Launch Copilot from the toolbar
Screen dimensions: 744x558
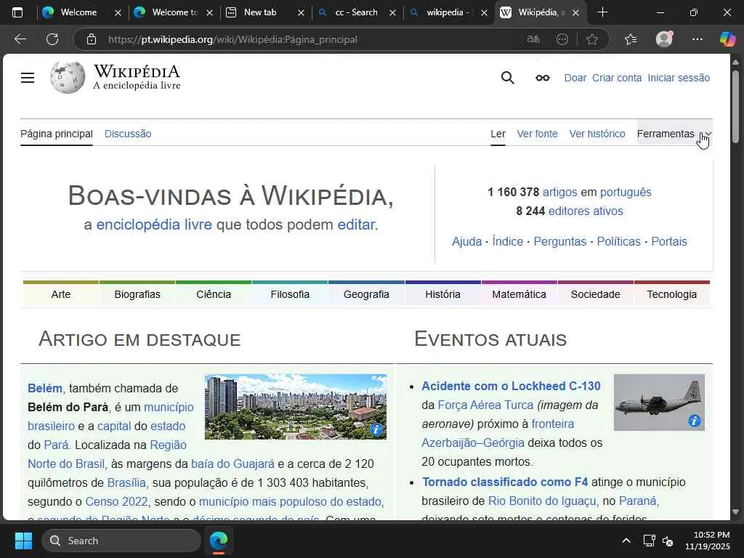point(727,39)
